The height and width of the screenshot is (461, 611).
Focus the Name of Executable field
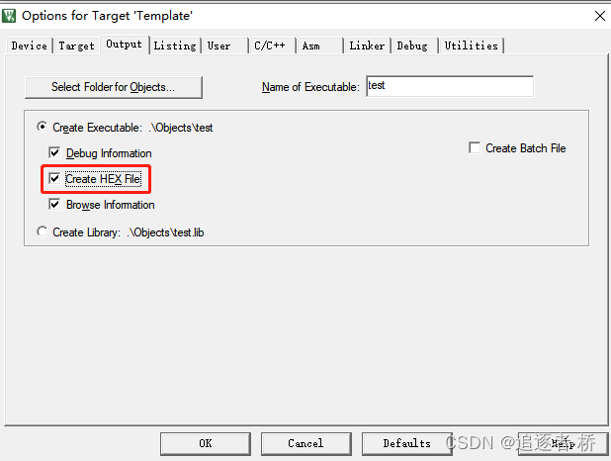[x=450, y=86]
